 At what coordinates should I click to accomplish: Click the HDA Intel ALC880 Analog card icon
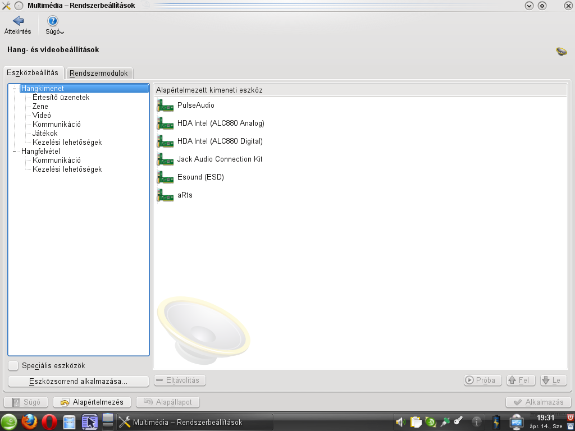(165, 123)
